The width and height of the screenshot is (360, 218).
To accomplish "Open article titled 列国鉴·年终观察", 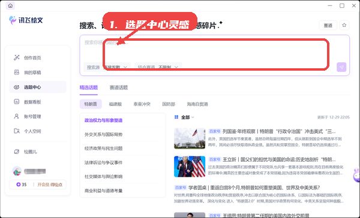I will pyautogui.click(x=279, y=131).
